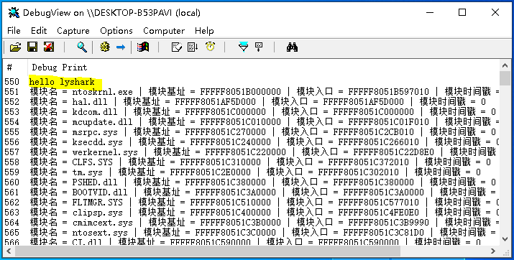Click address FFFFF8051C2CB010 in row 555
This screenshot has width=514, height=260.
[x=374, y=131]
